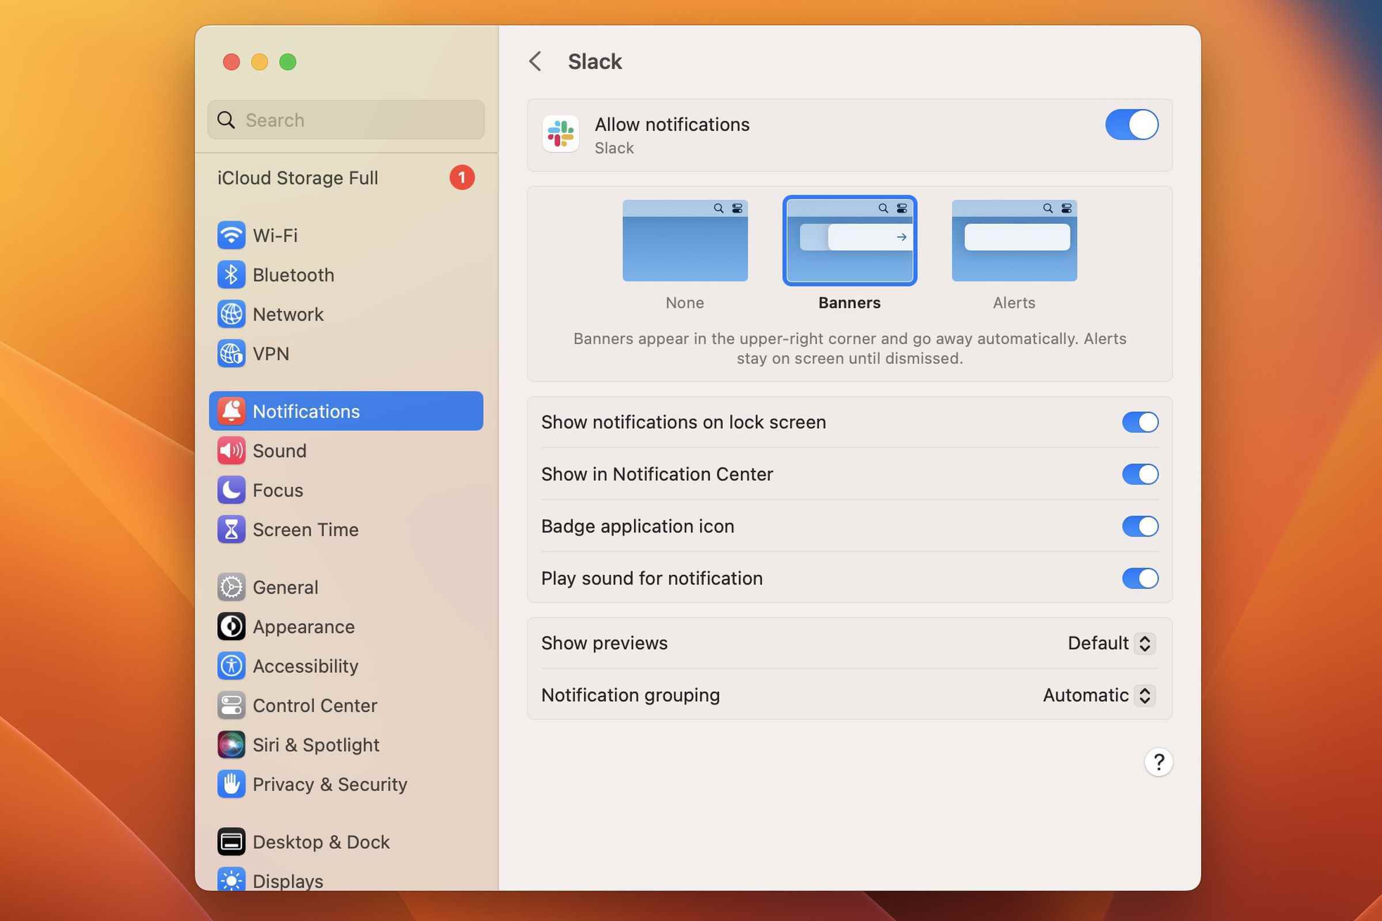Click the Wi-Fi settings icon
1382x921 pixels.
coord(230,235)
